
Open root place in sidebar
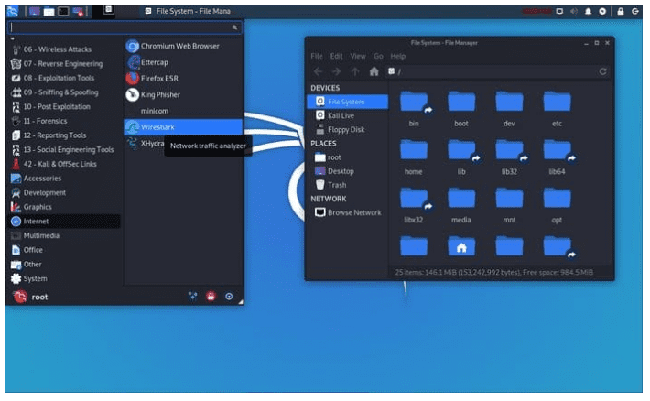click(347, 157)
